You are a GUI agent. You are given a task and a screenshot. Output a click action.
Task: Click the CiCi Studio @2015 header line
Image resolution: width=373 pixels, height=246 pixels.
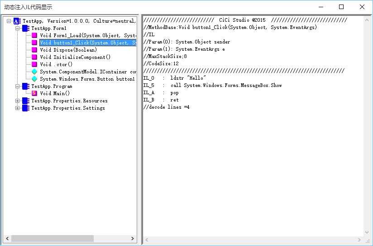[245, 20]
